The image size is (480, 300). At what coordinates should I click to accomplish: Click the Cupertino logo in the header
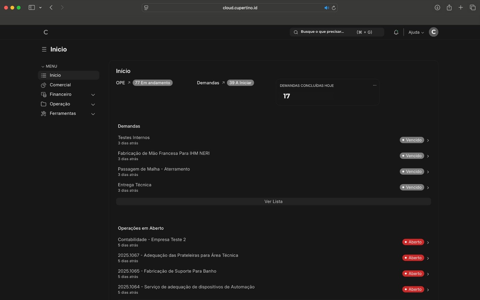coord(46,32)
